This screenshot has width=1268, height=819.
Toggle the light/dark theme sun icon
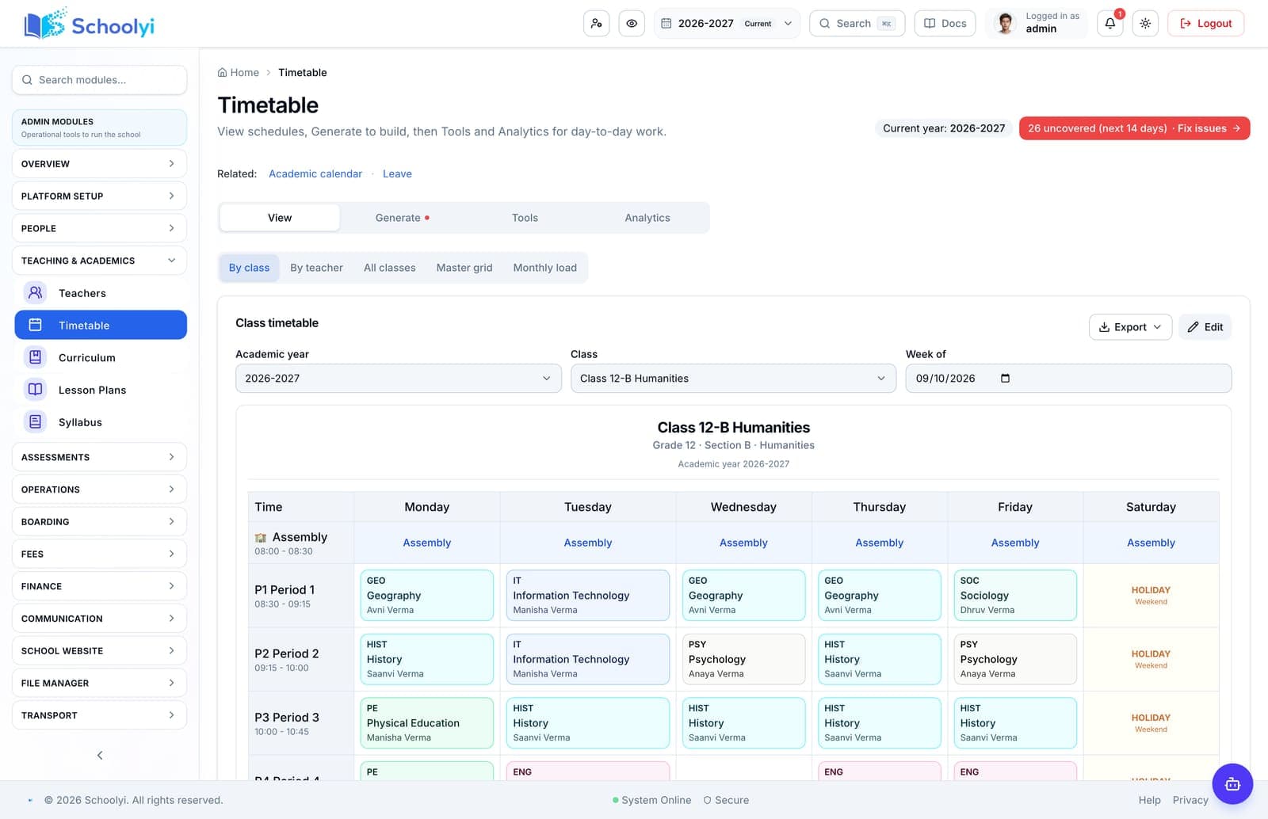click(x=1145, y=24)
